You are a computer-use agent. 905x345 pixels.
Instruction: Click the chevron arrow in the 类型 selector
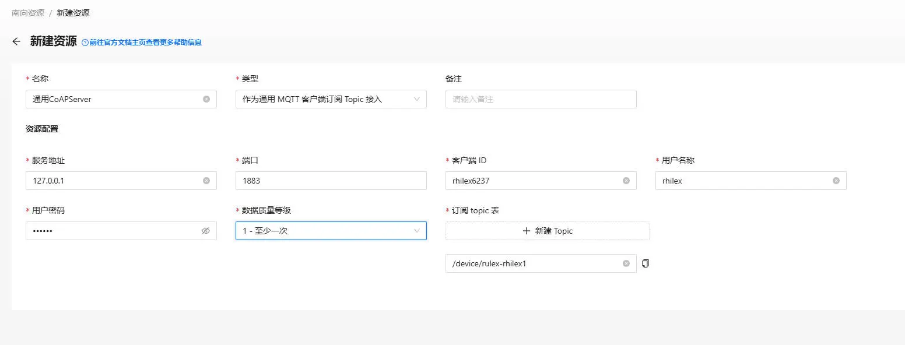coord(417,99)
